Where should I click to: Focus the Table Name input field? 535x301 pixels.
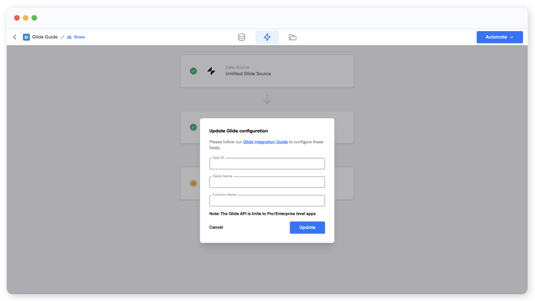[267, 182]
